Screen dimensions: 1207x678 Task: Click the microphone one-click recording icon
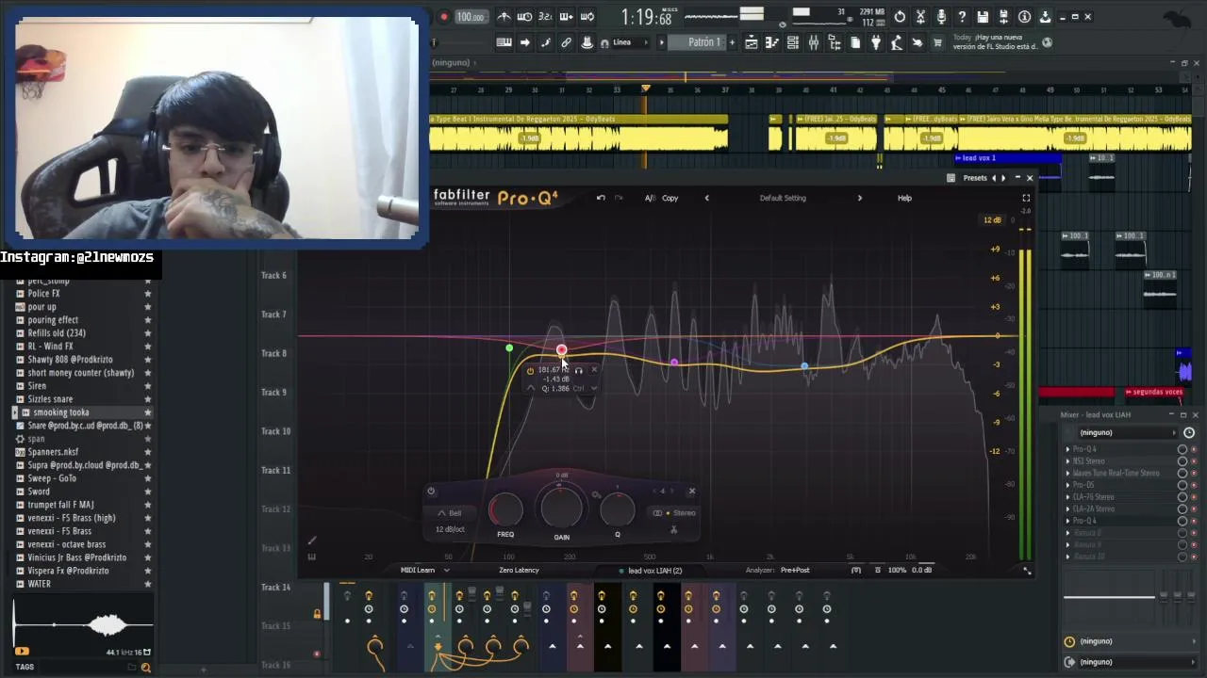[941, 17]
